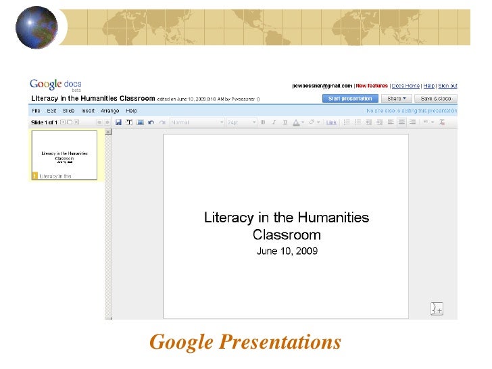Click the slide title text on the canvas

[287, 226]
